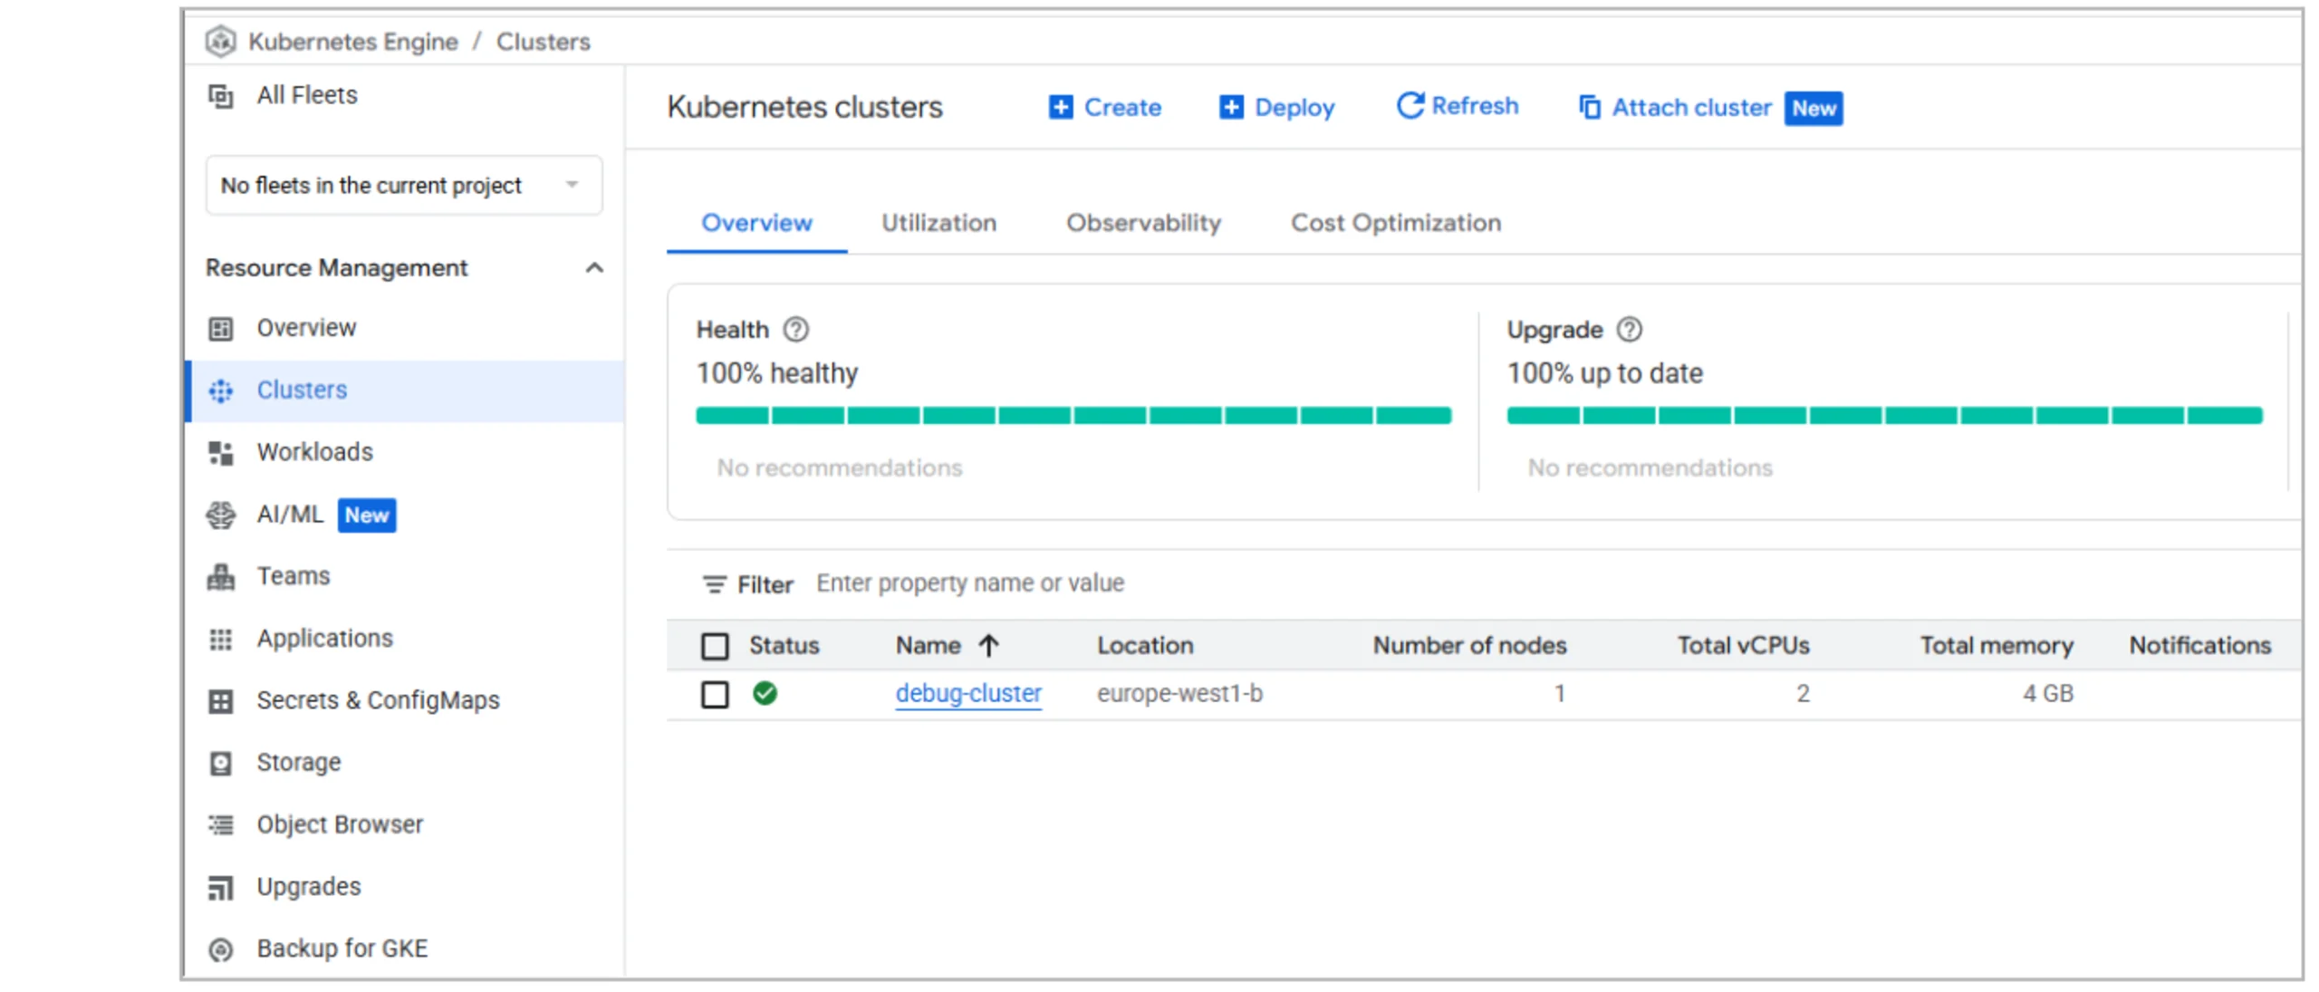2319x992 pixels.
Task: Open the AI/ML section icon
Action: pyautogui.click(x=222, y=515)
